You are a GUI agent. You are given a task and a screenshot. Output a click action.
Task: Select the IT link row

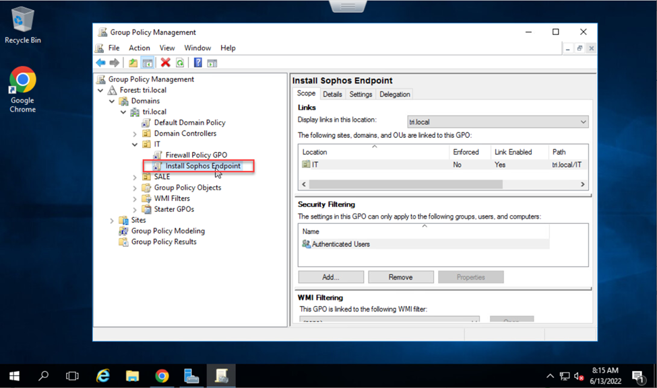443,165
